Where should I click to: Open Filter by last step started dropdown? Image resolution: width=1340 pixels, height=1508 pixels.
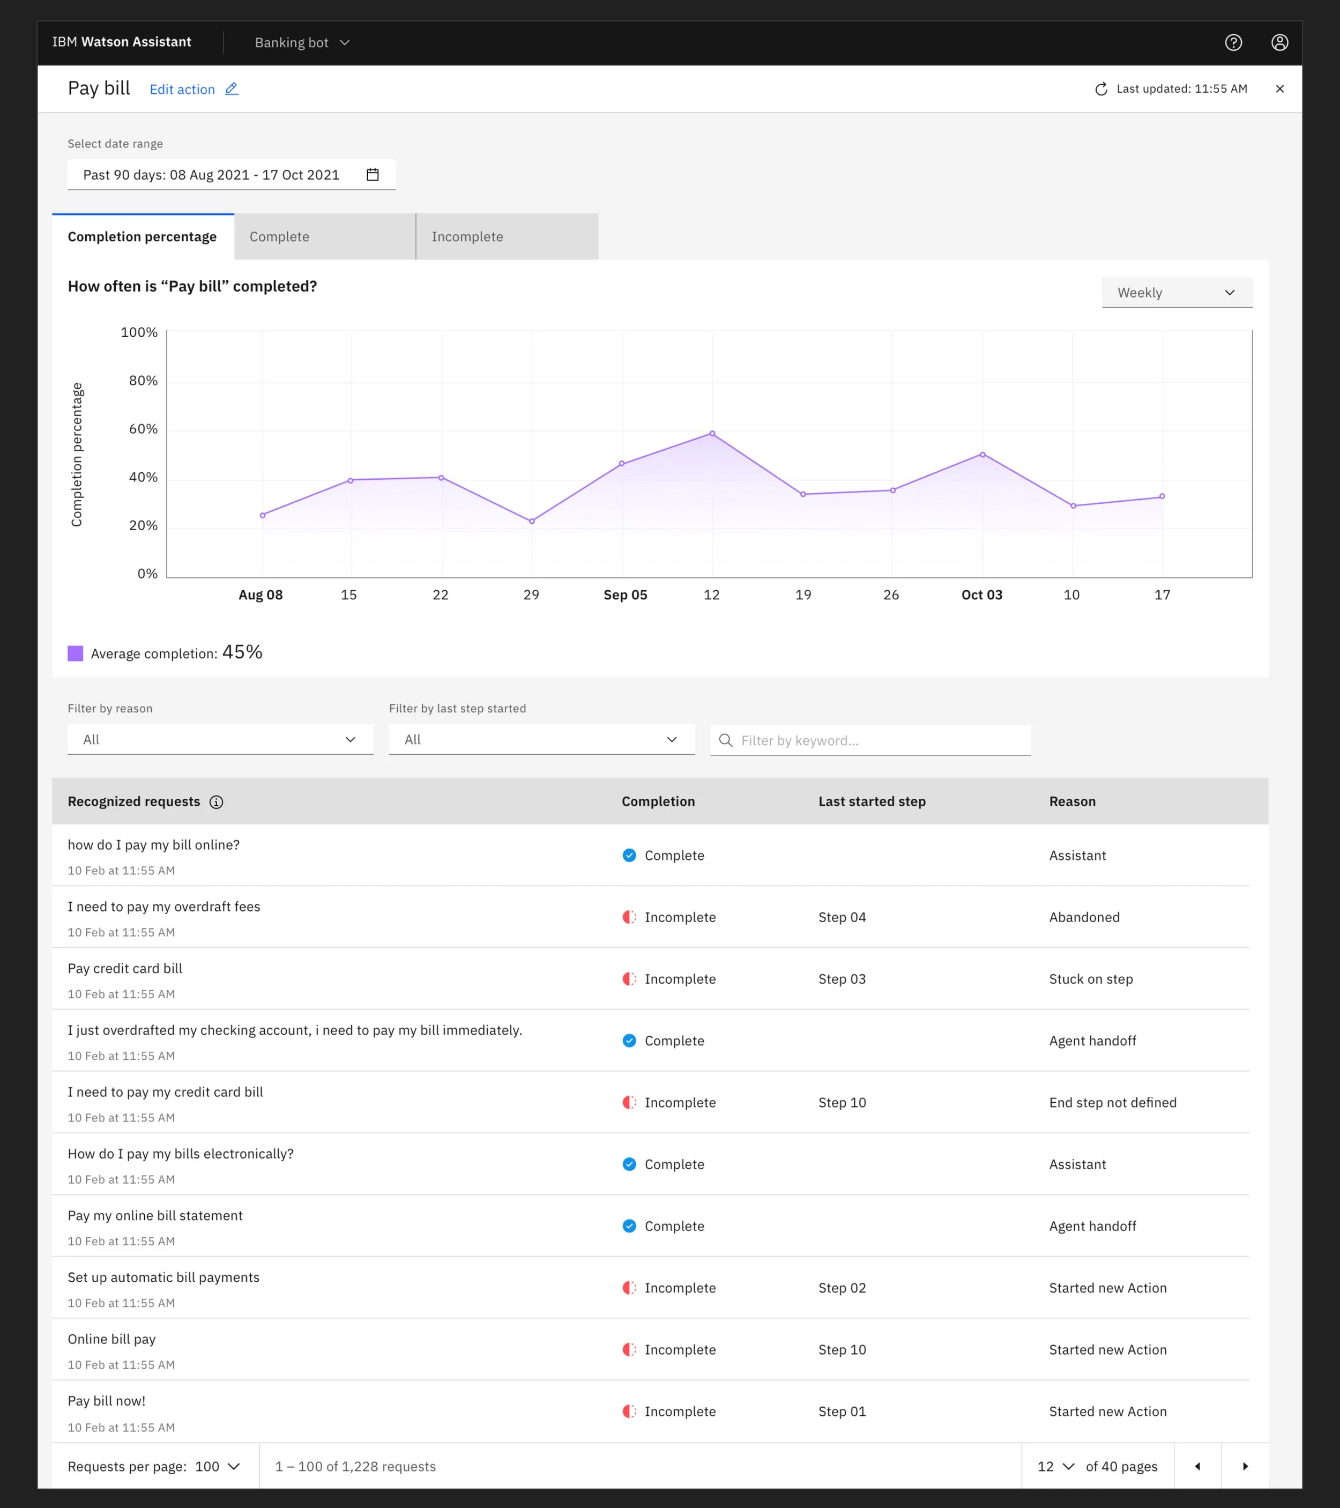coord(541,739)
